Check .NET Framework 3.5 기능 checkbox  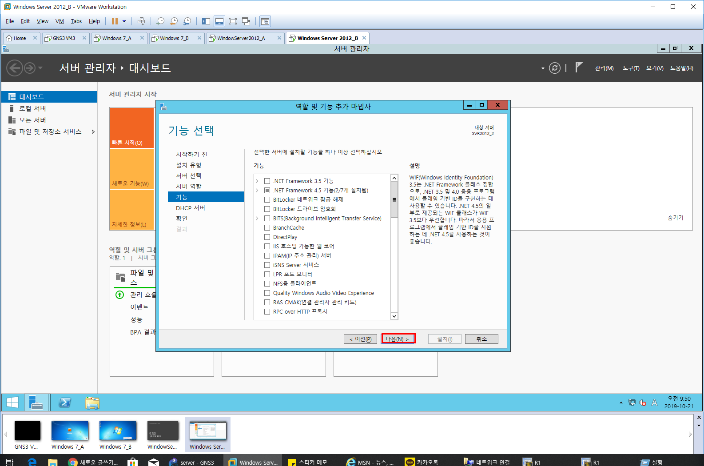tap(267, 181)
